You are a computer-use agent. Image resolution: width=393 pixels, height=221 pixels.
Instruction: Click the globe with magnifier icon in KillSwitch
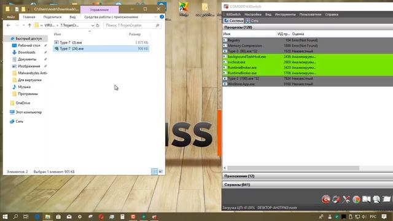pyautogui.click(x=376, y=199)
